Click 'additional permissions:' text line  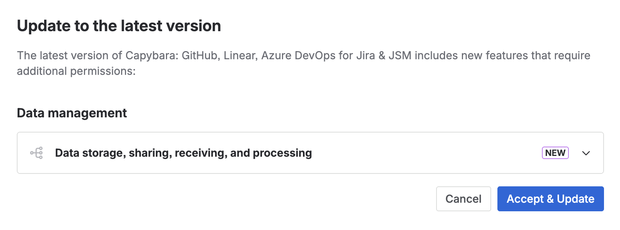pyautogui.click(x=76, y=71)
